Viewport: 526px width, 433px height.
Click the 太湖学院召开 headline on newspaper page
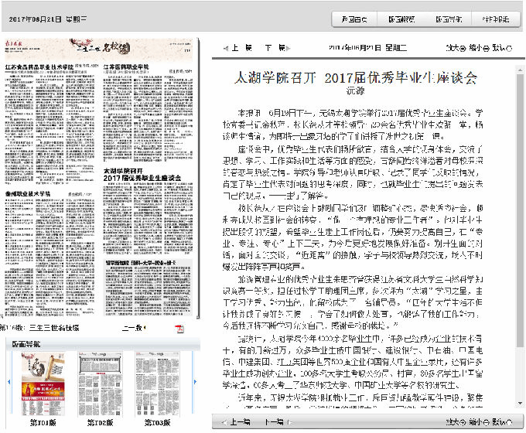pyautogui.click(x=135, y=172)
